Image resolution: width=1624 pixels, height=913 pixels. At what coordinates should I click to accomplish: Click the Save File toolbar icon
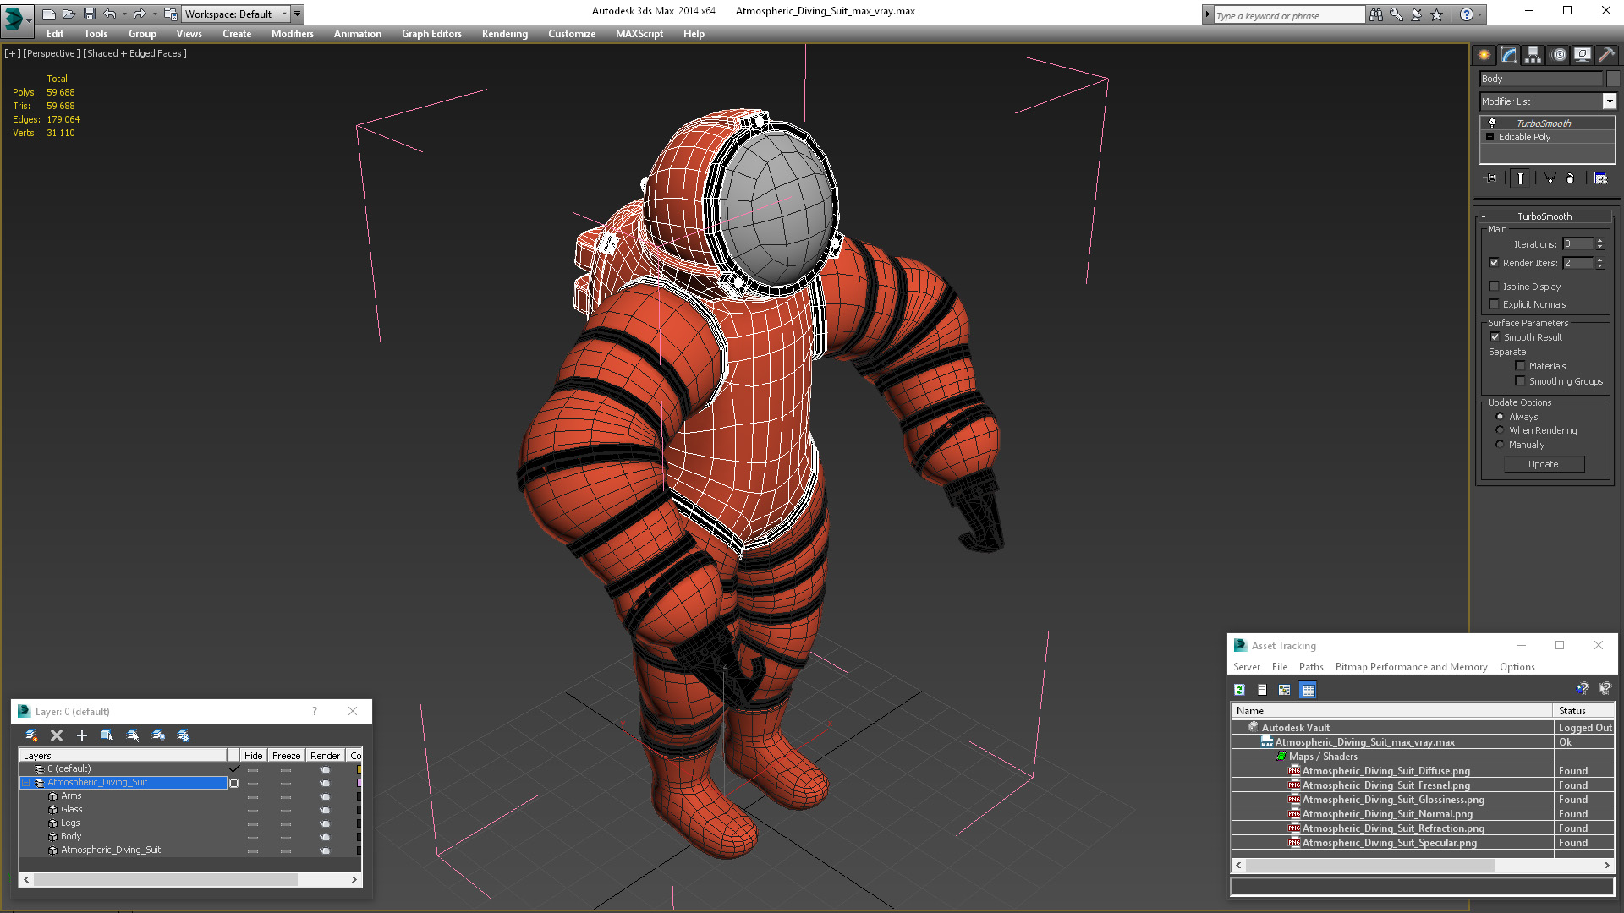click(x=90, y=14)
